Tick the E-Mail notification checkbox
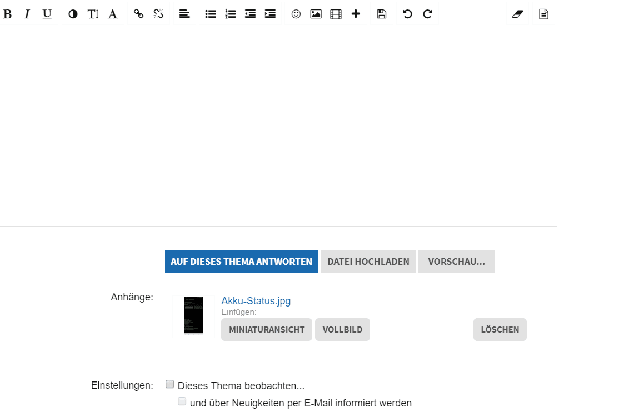Screen dimensions: 634x417 (182, 401)
